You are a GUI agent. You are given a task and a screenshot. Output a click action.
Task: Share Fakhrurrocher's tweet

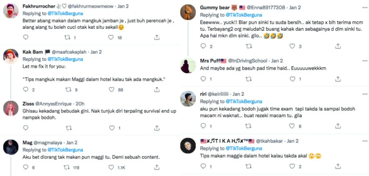click(157, 37)
